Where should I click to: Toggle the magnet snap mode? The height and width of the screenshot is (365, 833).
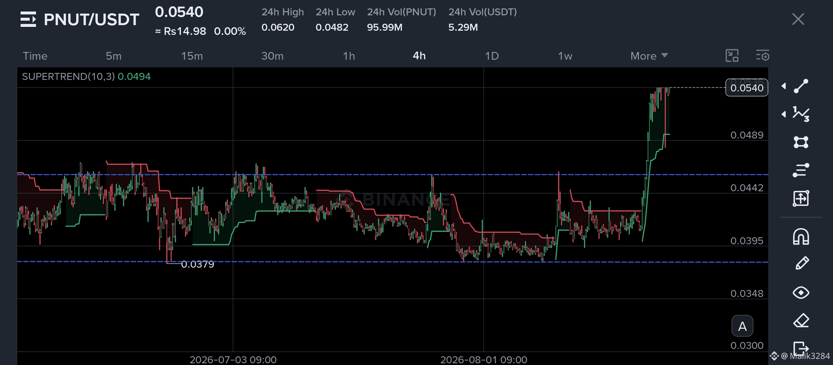801,237
